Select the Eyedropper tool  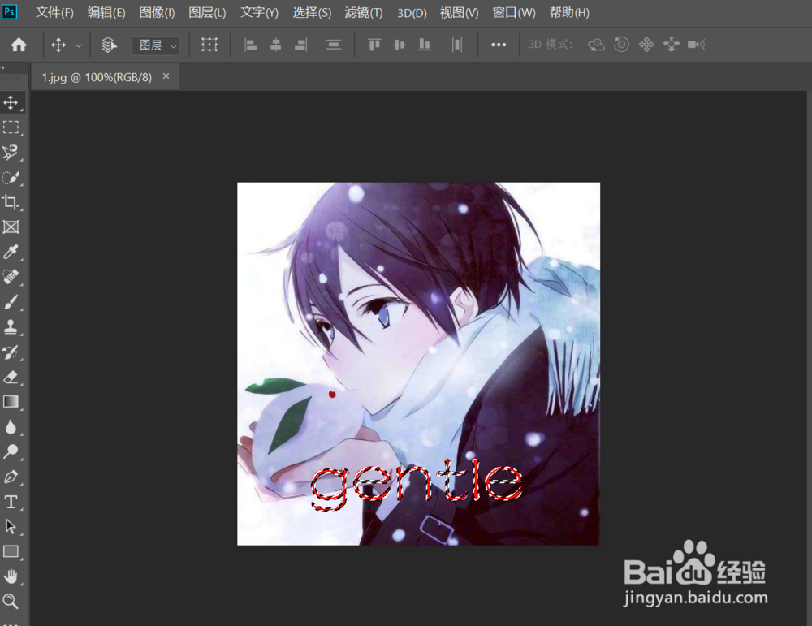click(11, 252)
